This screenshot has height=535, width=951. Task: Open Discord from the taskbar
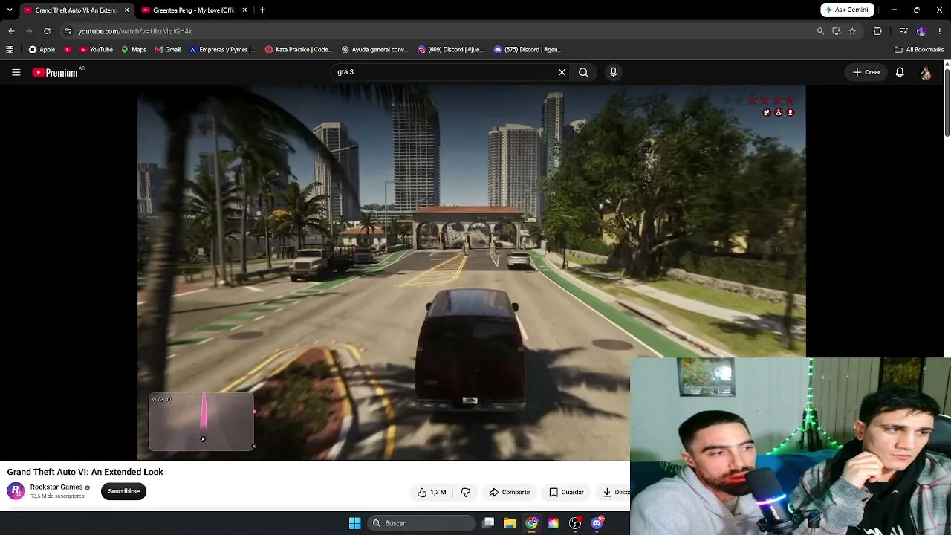click(x=597, y=523)
